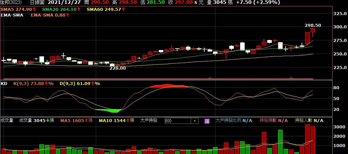Click the 80 level on KD axis

coord(337,88)
